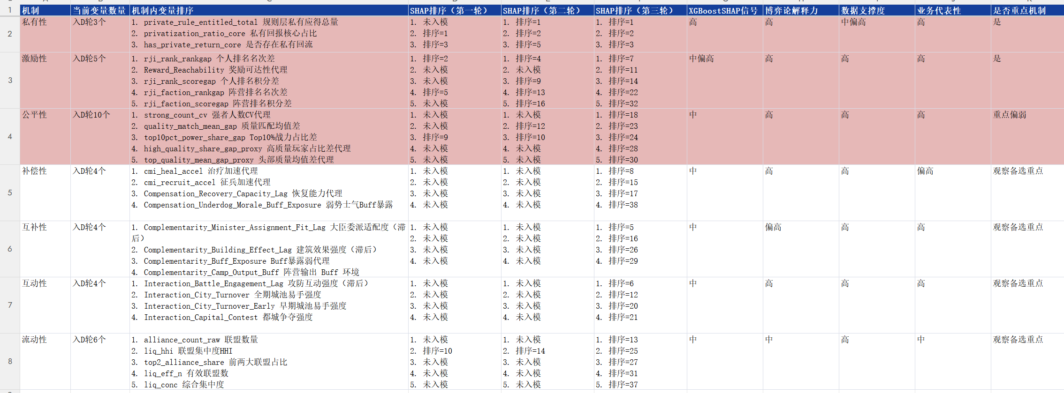Select the XGBoostSHAP信号 header cell
The width and height of the screenshot is (1064, 393).
pyautogui.click(x=725, y=10)
